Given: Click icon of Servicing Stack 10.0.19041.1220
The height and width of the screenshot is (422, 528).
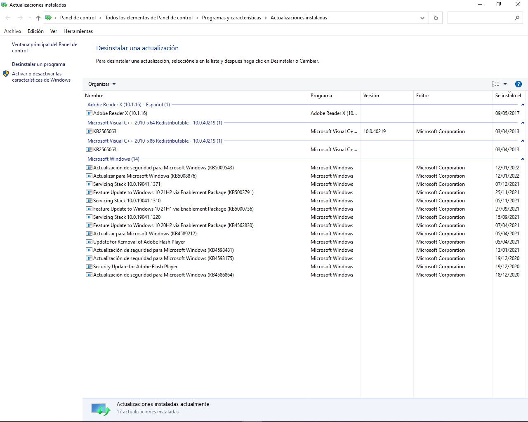Looking at the screenshot, I should tap(89, 217).
